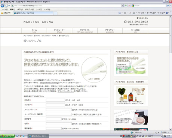Open the recent pages dropdown arrow
The width and height of the screenshot is (172, 138).
(x=9, y=6)
